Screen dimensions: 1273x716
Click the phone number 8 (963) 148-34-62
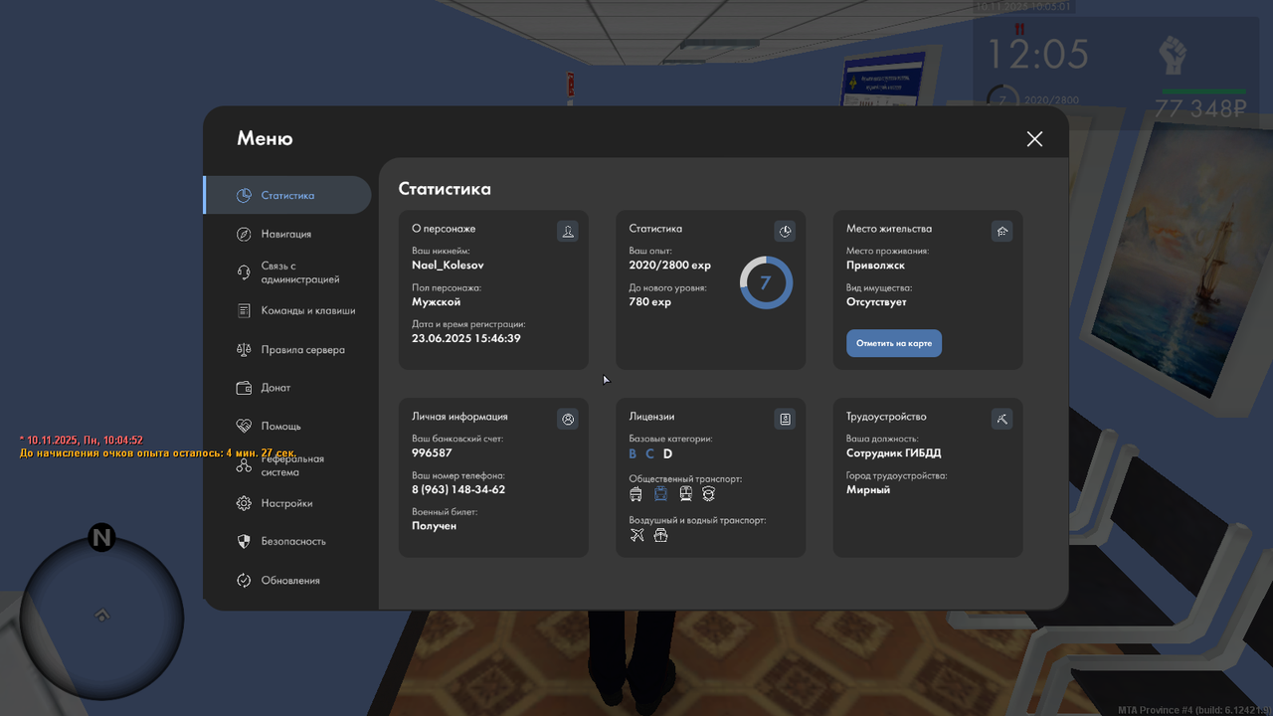click(458, 489)
